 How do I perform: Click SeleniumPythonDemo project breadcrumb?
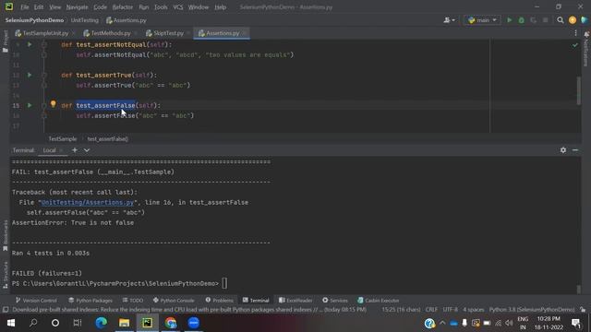click(34, 20)
